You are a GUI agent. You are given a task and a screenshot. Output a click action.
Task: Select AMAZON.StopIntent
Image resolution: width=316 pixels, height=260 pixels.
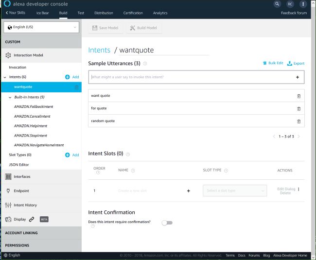(31, 136)
